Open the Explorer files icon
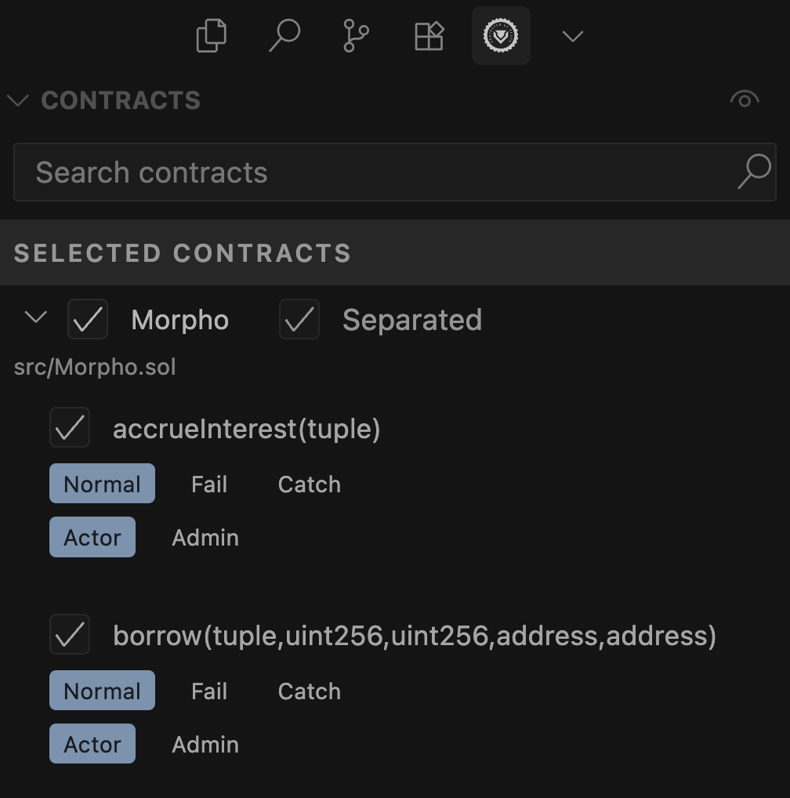 pos(212,35)
